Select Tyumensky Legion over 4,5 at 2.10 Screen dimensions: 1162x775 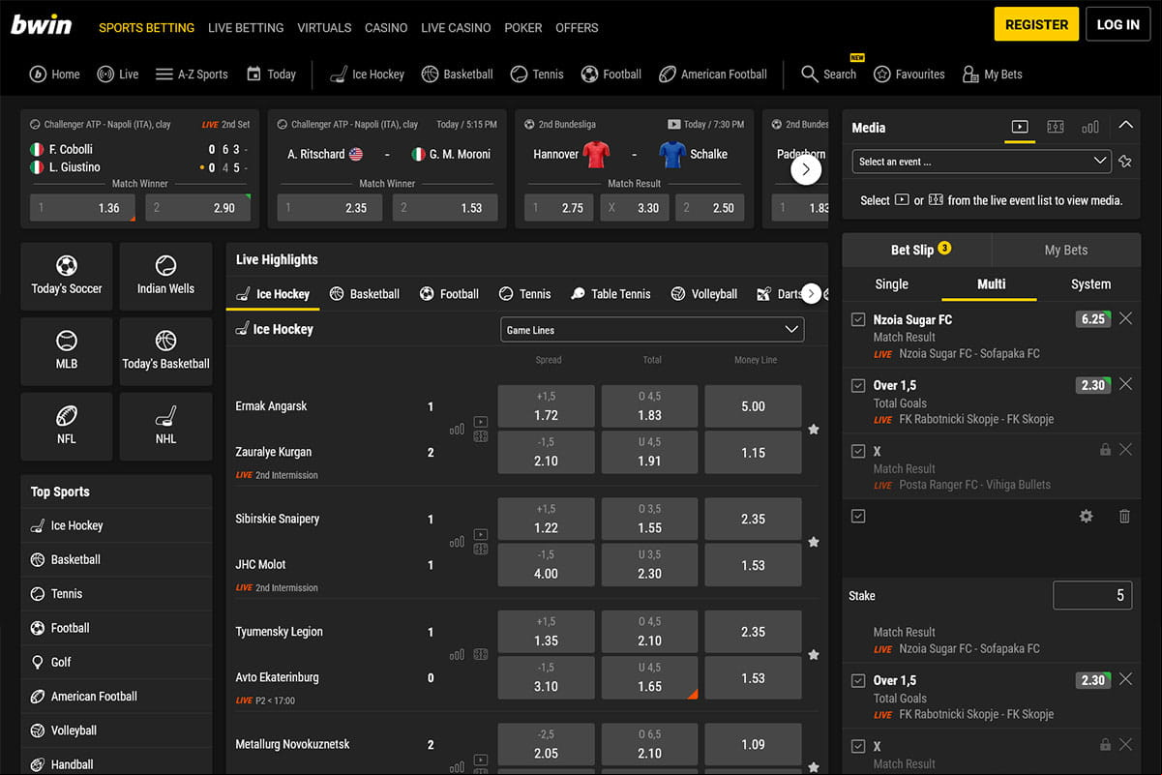649,632
